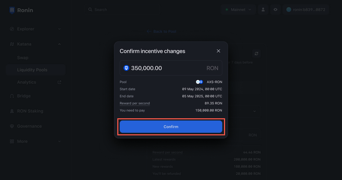Click the RON Staking sidebar icon

pyautogui.click(x=12, y=111)
